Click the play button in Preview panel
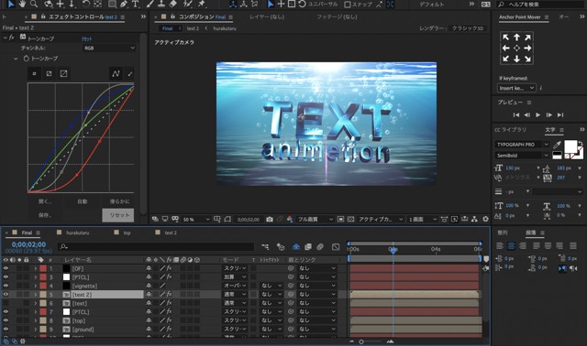This screenshot has width=587, height=346. point(538,114)
